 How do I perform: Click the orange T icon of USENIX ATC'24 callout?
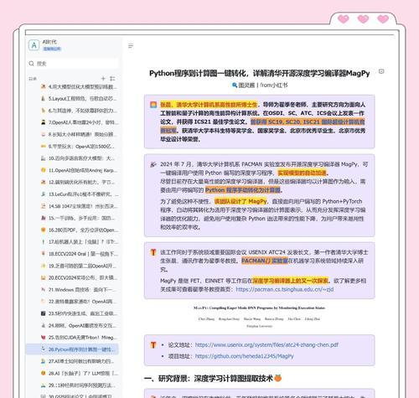153,252
